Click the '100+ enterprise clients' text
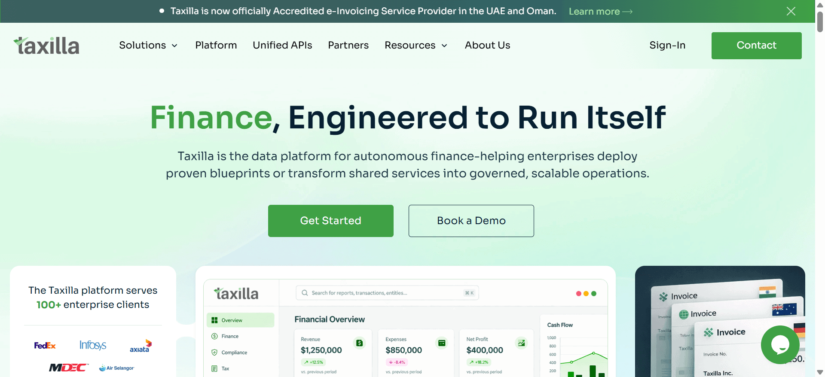 click(x=93, y=305)
